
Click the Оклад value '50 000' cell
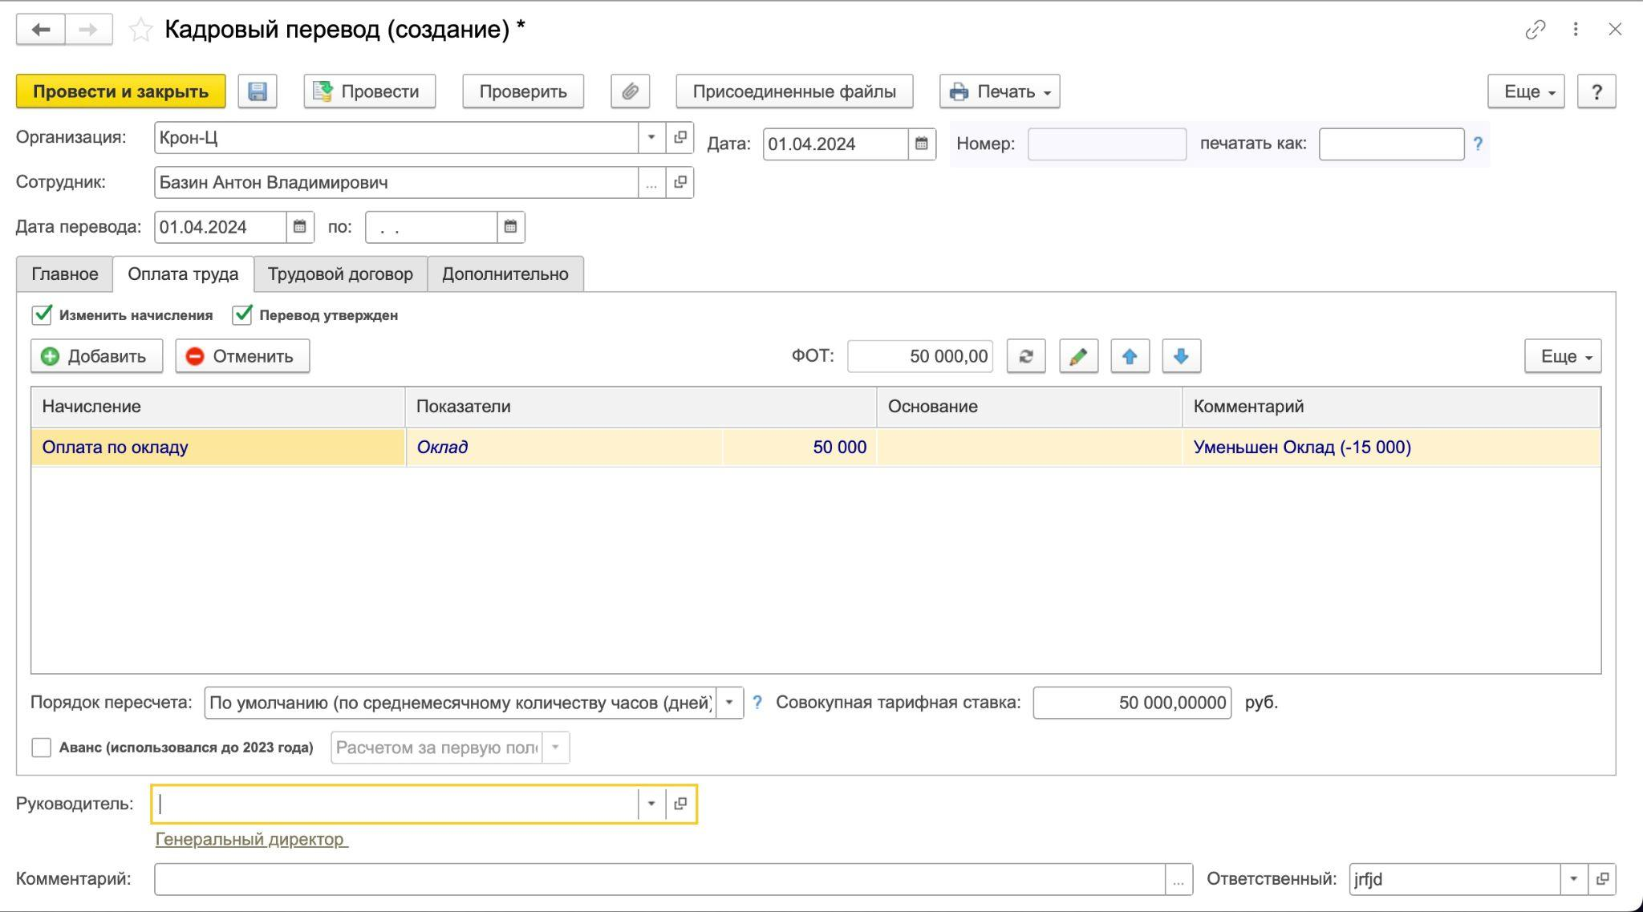800,448
